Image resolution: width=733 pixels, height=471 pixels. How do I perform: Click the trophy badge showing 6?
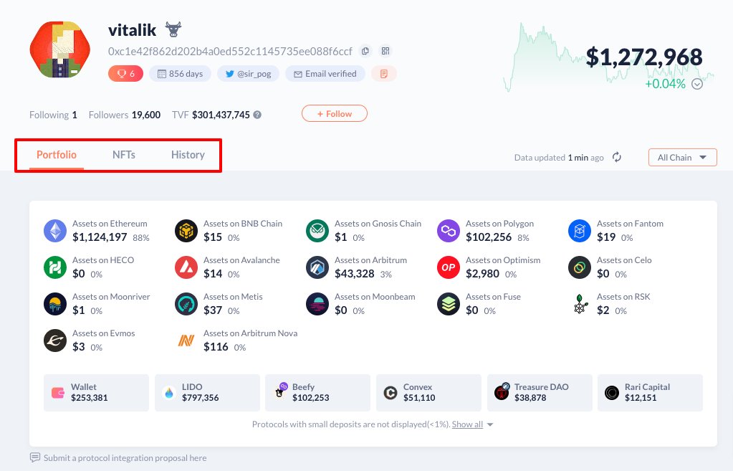coord(126,73)
